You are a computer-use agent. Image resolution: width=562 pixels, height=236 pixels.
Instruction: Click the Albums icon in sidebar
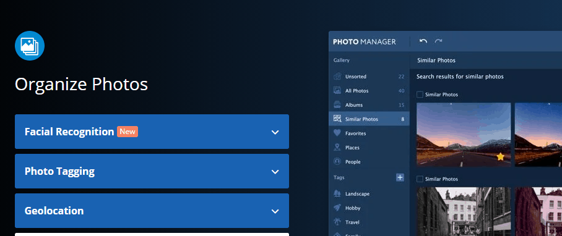(x=337, y=105)
